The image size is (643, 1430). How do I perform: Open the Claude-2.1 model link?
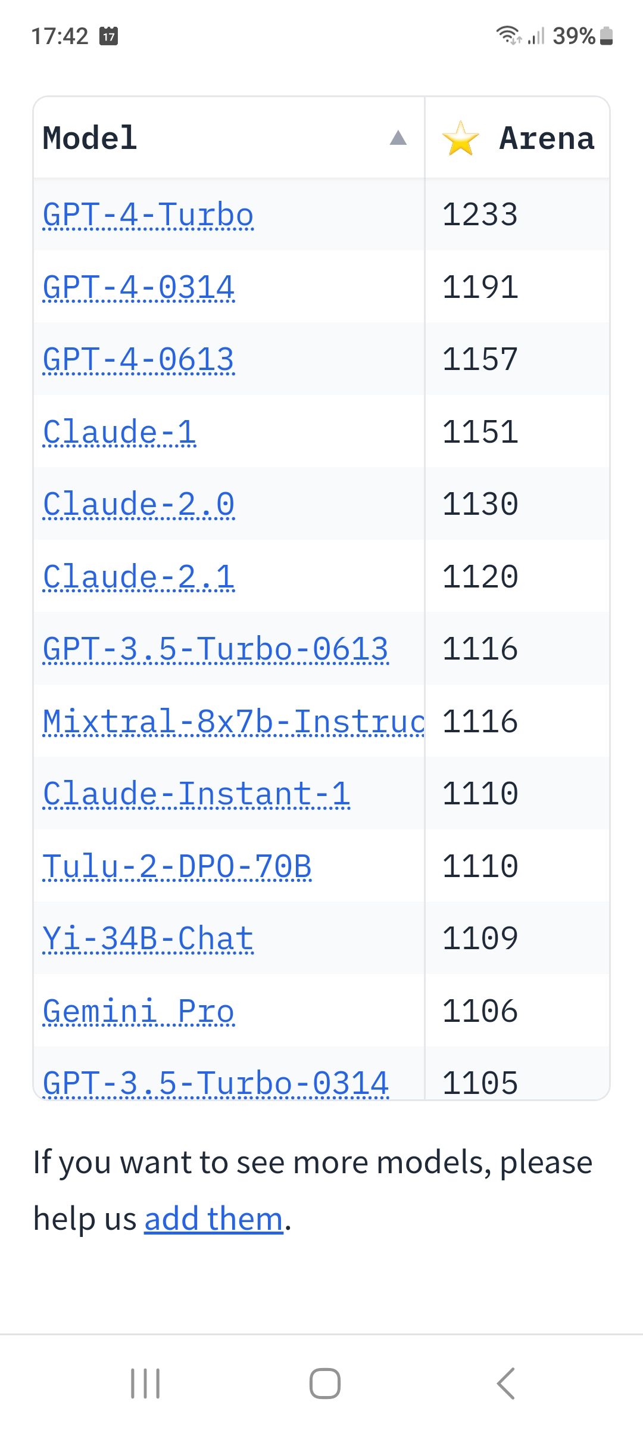point(139,577)
